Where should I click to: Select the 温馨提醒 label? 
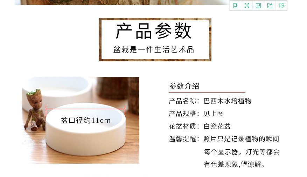(x=183, y=139)
